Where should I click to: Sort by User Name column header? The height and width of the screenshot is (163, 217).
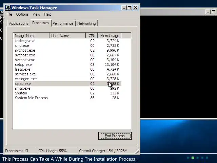[x=67, y=36]
